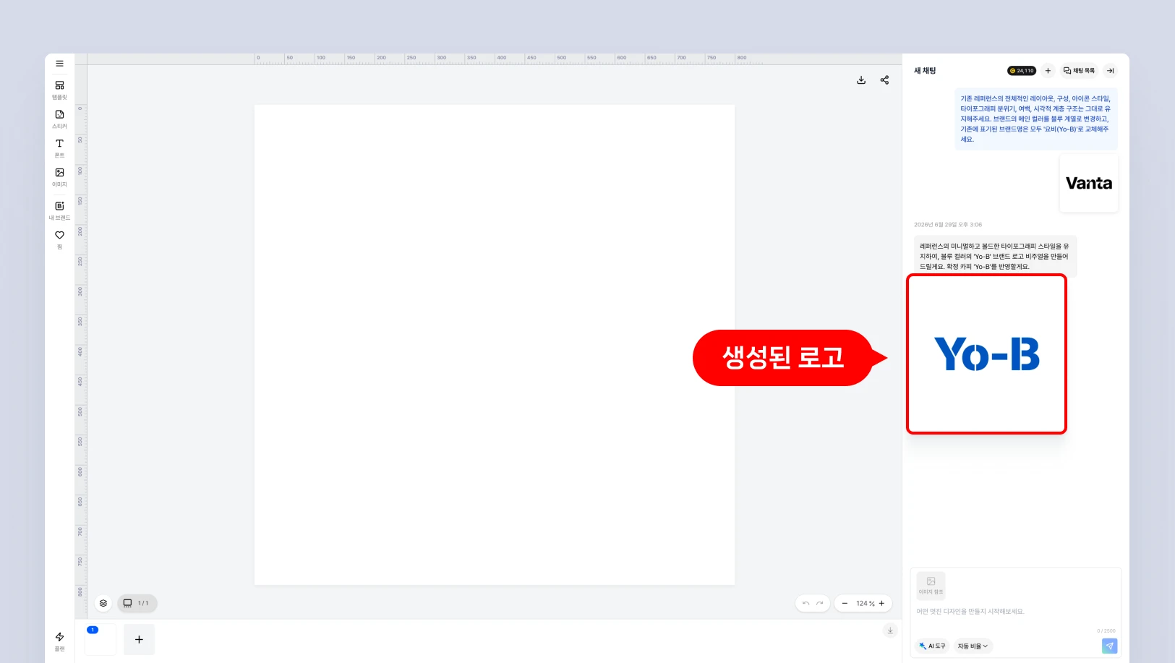Open the 폰트 font tool
The height and width of the screenshot is (663, 1175).
click(x=59, y=147)
